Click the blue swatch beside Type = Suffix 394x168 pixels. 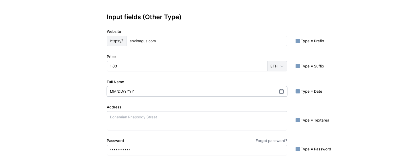(297, 66)
